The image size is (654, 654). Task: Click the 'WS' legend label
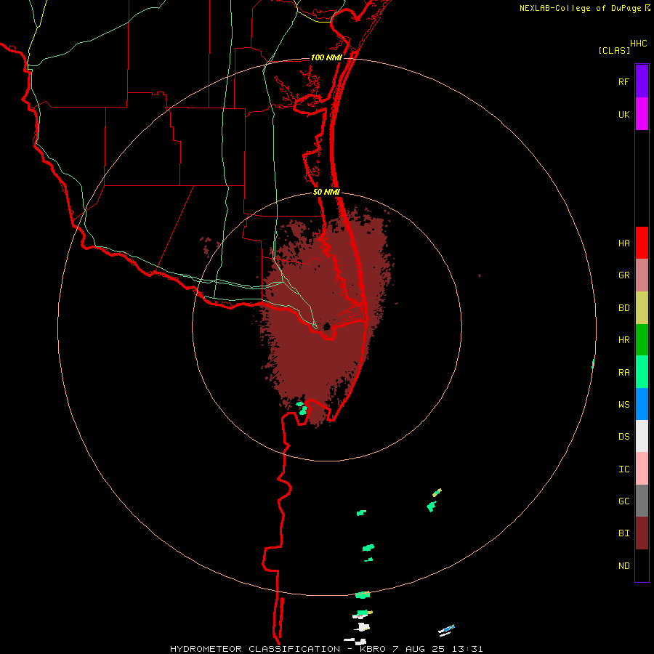point(623,404)
